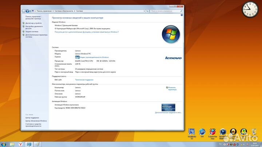Open Windows Explorer from the taskbar
Screen dimensions: 262x147
click(12, 144)
